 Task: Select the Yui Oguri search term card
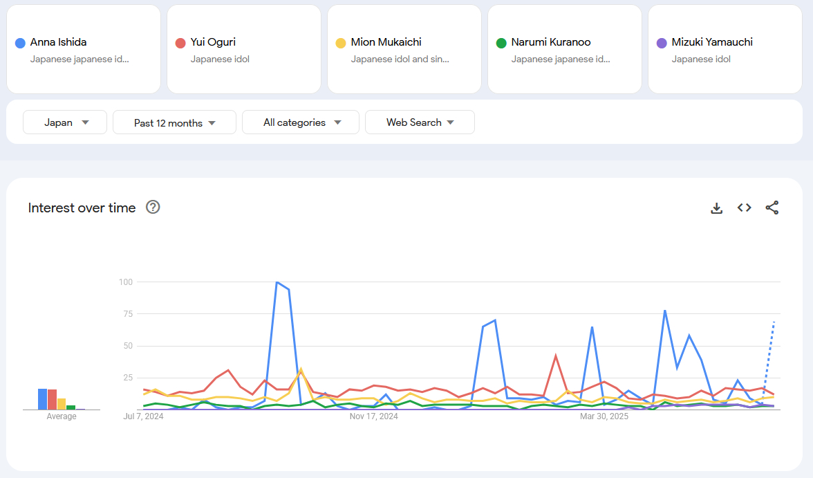click(243, 49)
